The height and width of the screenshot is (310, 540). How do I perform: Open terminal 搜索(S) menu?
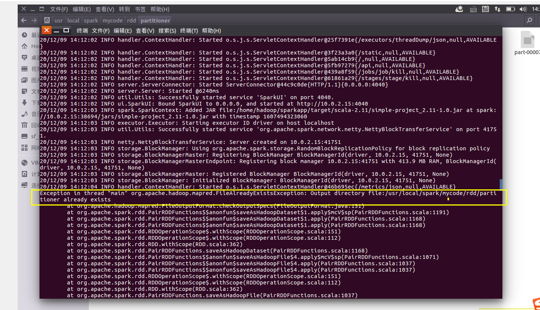pyautogui.click(x=167, y=31)
